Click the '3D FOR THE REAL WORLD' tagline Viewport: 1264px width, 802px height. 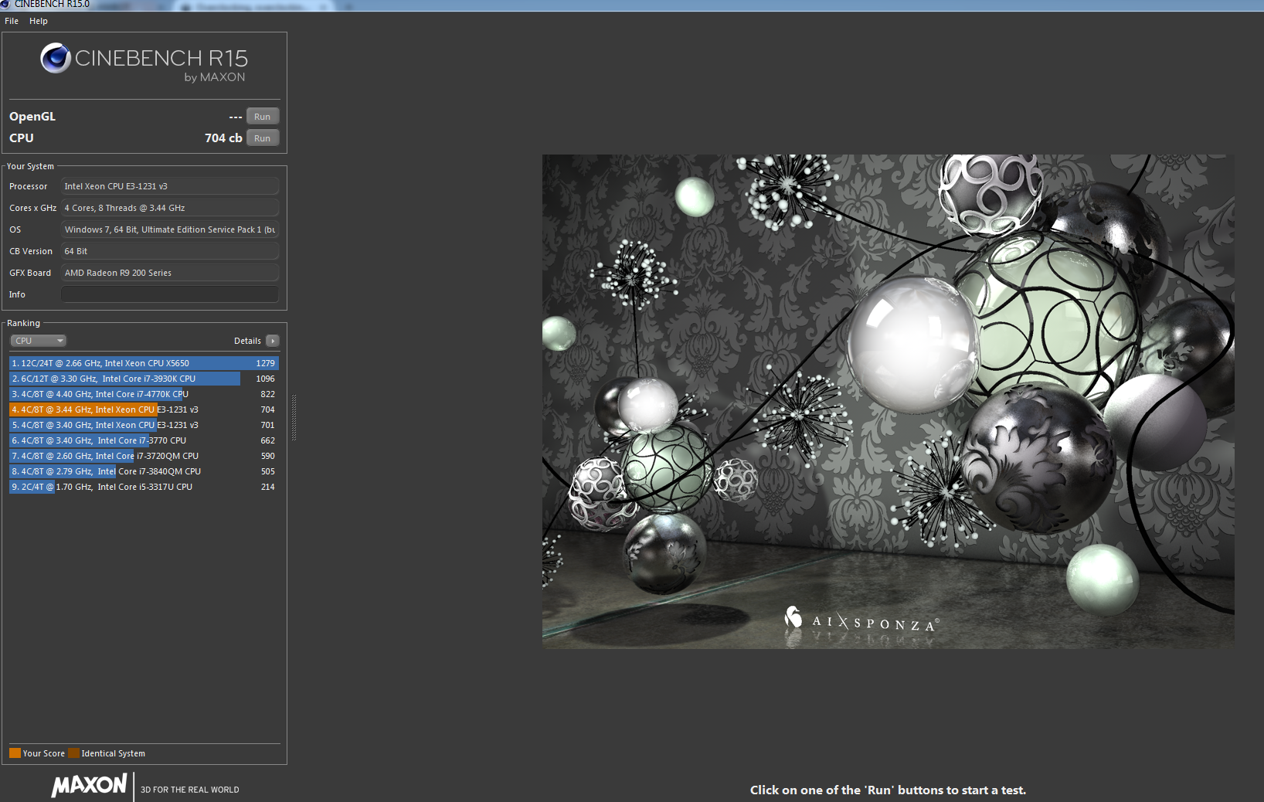[190, 790]
